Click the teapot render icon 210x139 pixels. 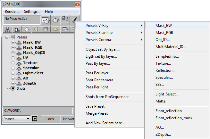[x=55, y=20]
